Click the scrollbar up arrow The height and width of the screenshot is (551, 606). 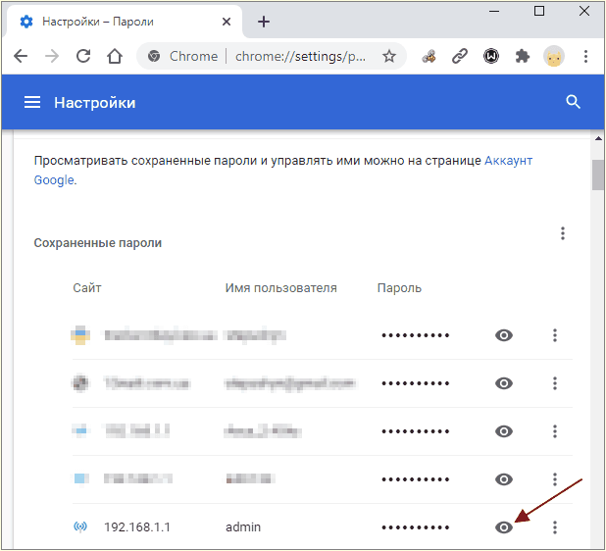coord(598,138)
